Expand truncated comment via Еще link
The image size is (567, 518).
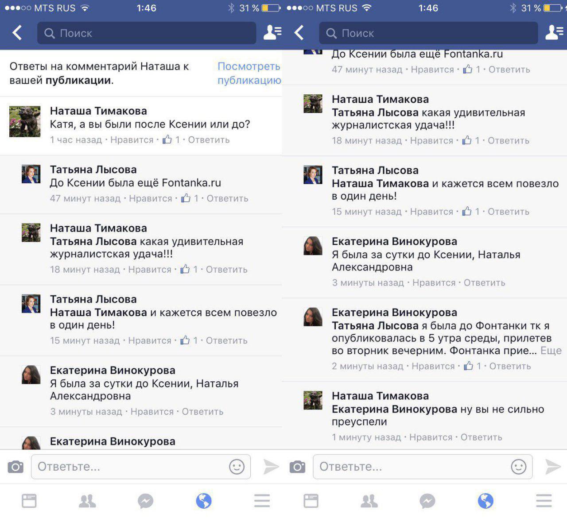[x=551, y=351]
